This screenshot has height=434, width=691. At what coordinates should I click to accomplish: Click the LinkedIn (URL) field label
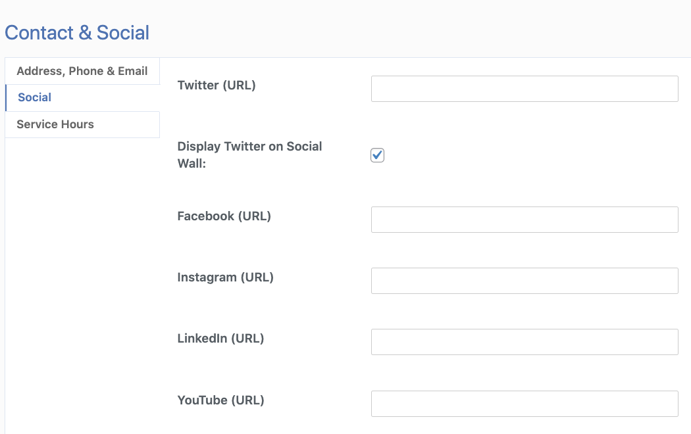point(220,338)
